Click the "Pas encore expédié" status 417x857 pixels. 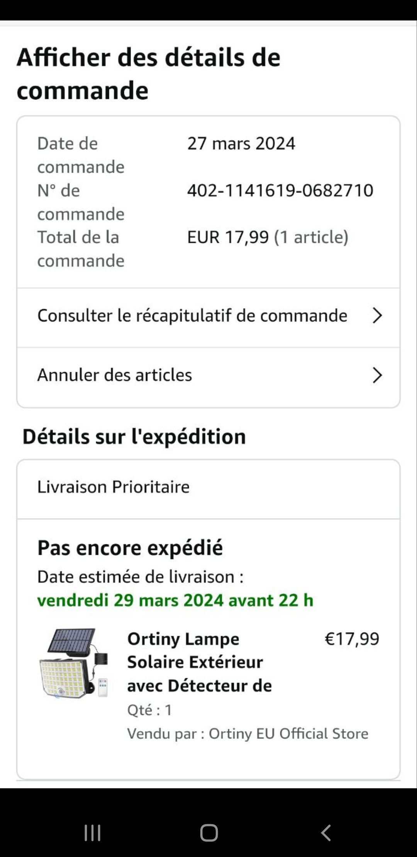(130, 547)
